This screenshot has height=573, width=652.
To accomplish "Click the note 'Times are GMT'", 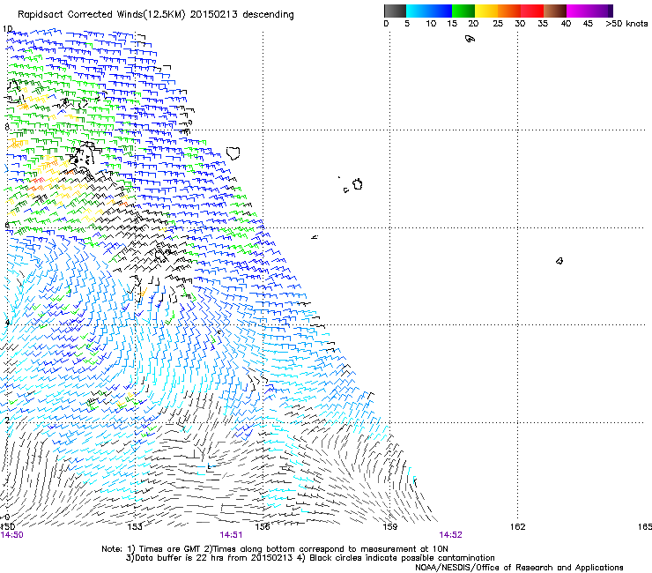I will 170,549.
